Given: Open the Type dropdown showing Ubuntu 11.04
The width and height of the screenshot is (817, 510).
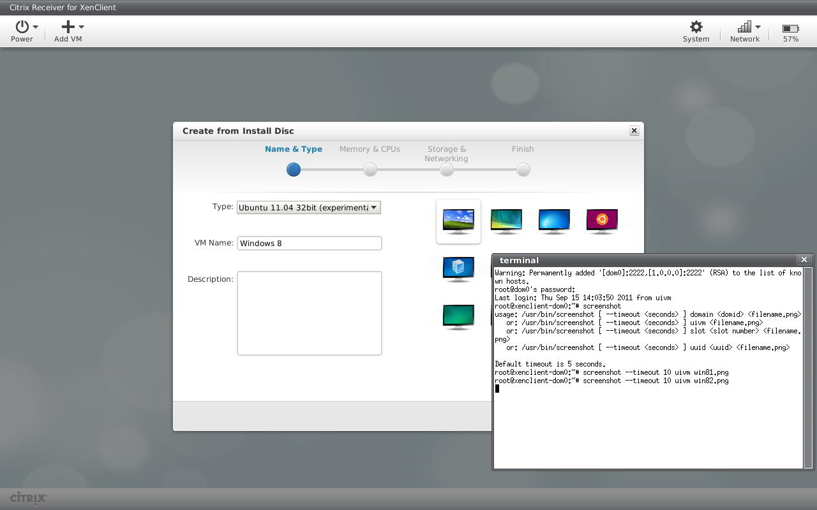Looking at the screenshot, I should click(309, 207).
